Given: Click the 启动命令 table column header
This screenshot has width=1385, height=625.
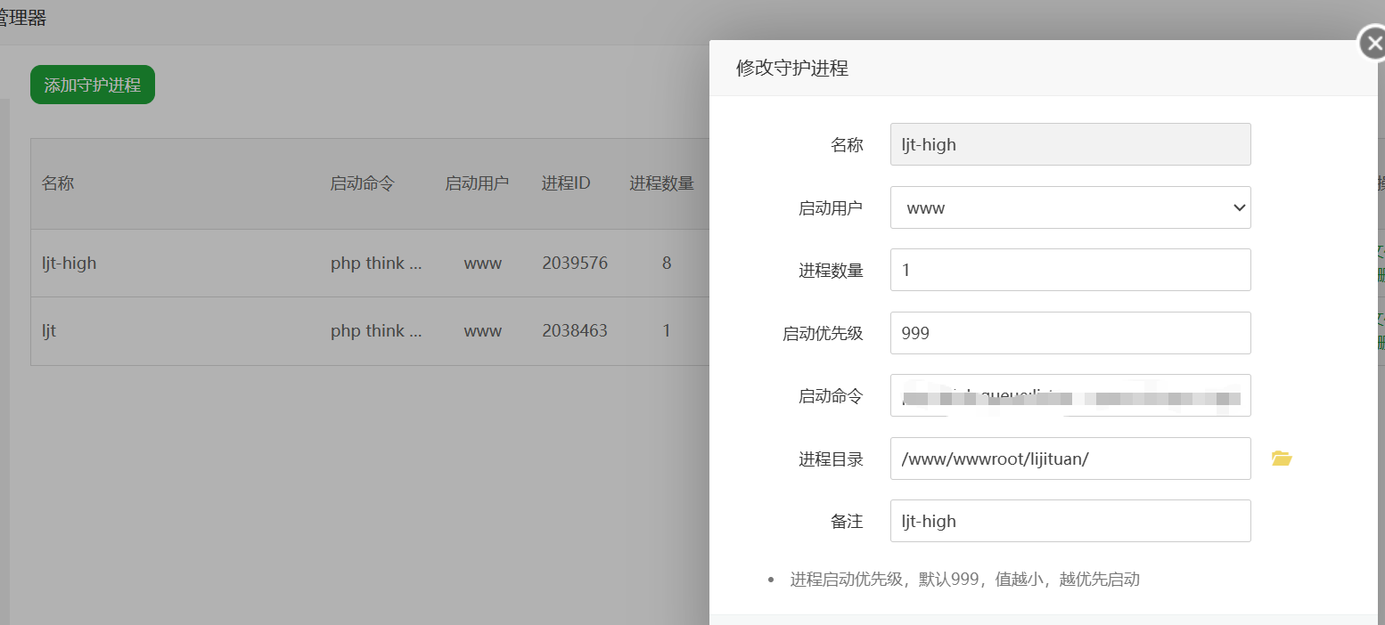Looking at the screenshot, I should 362,183.
